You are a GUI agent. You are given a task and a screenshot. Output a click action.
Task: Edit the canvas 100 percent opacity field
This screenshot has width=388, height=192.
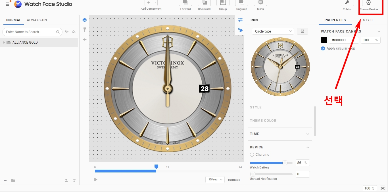coord(371,40)
